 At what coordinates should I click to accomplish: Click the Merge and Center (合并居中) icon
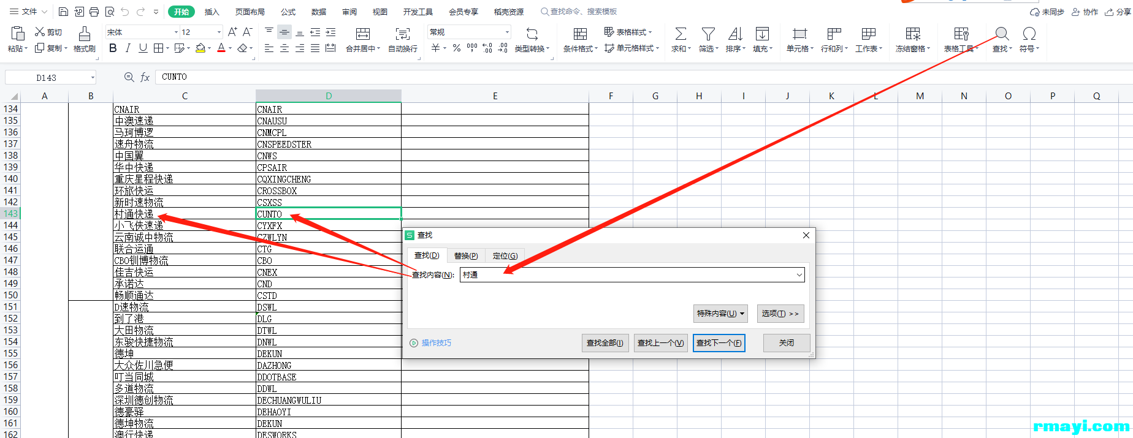pyautogui.click(x=363, y=34)
